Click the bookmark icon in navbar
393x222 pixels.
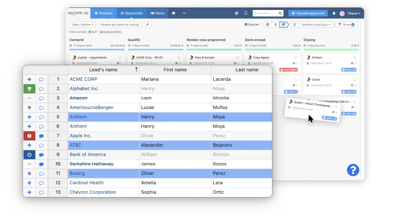(246, 13)
